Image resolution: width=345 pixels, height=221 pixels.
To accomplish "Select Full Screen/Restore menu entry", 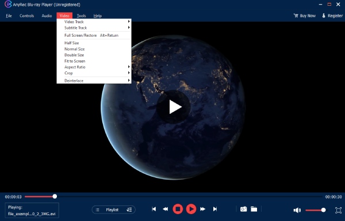I will click(94, 35).
